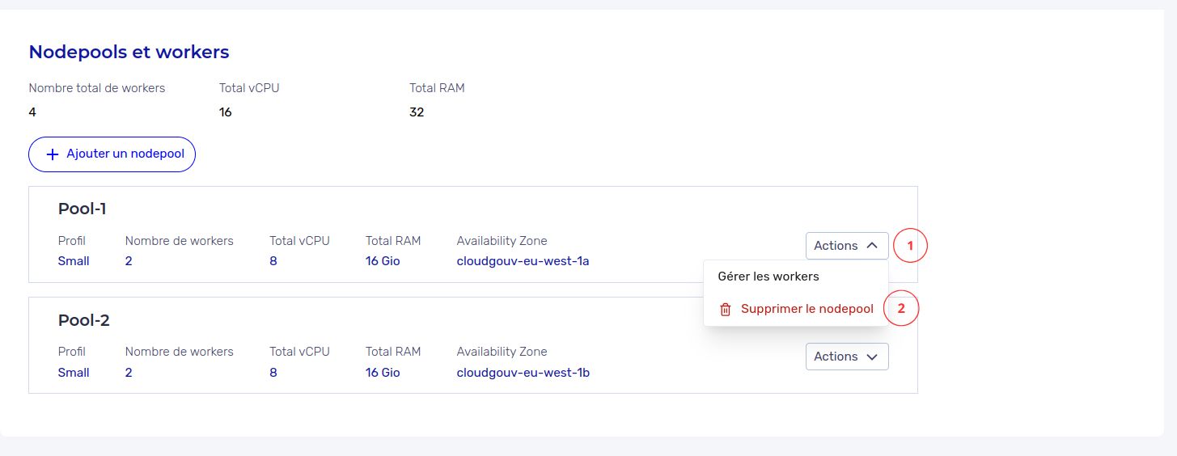Click Pool-2 Nombre de workers value 2

pos(129,373)
